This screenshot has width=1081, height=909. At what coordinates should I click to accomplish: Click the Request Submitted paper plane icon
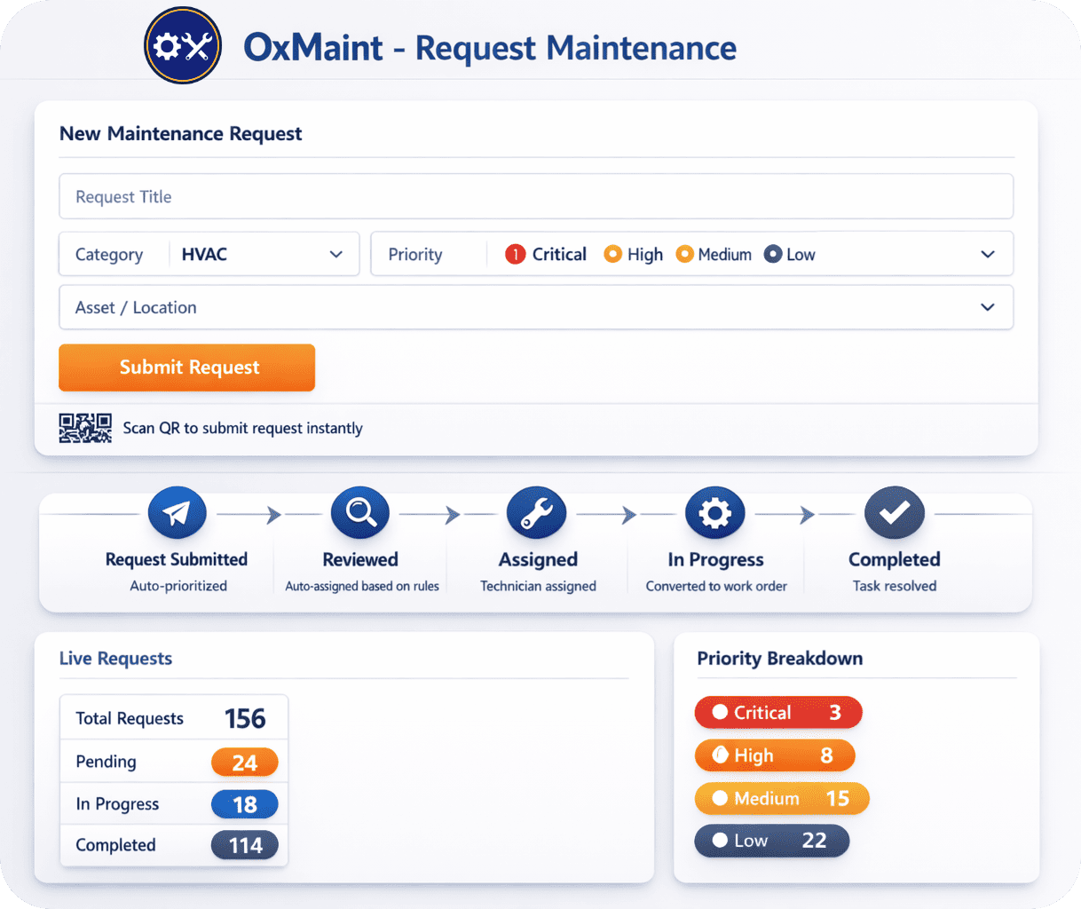[177, 512]
